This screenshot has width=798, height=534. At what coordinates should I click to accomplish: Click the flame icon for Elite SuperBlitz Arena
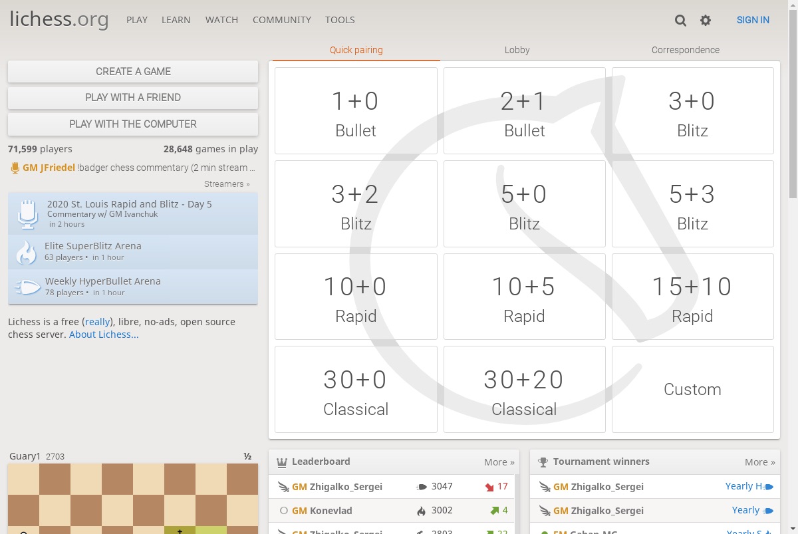click(26, 252)
